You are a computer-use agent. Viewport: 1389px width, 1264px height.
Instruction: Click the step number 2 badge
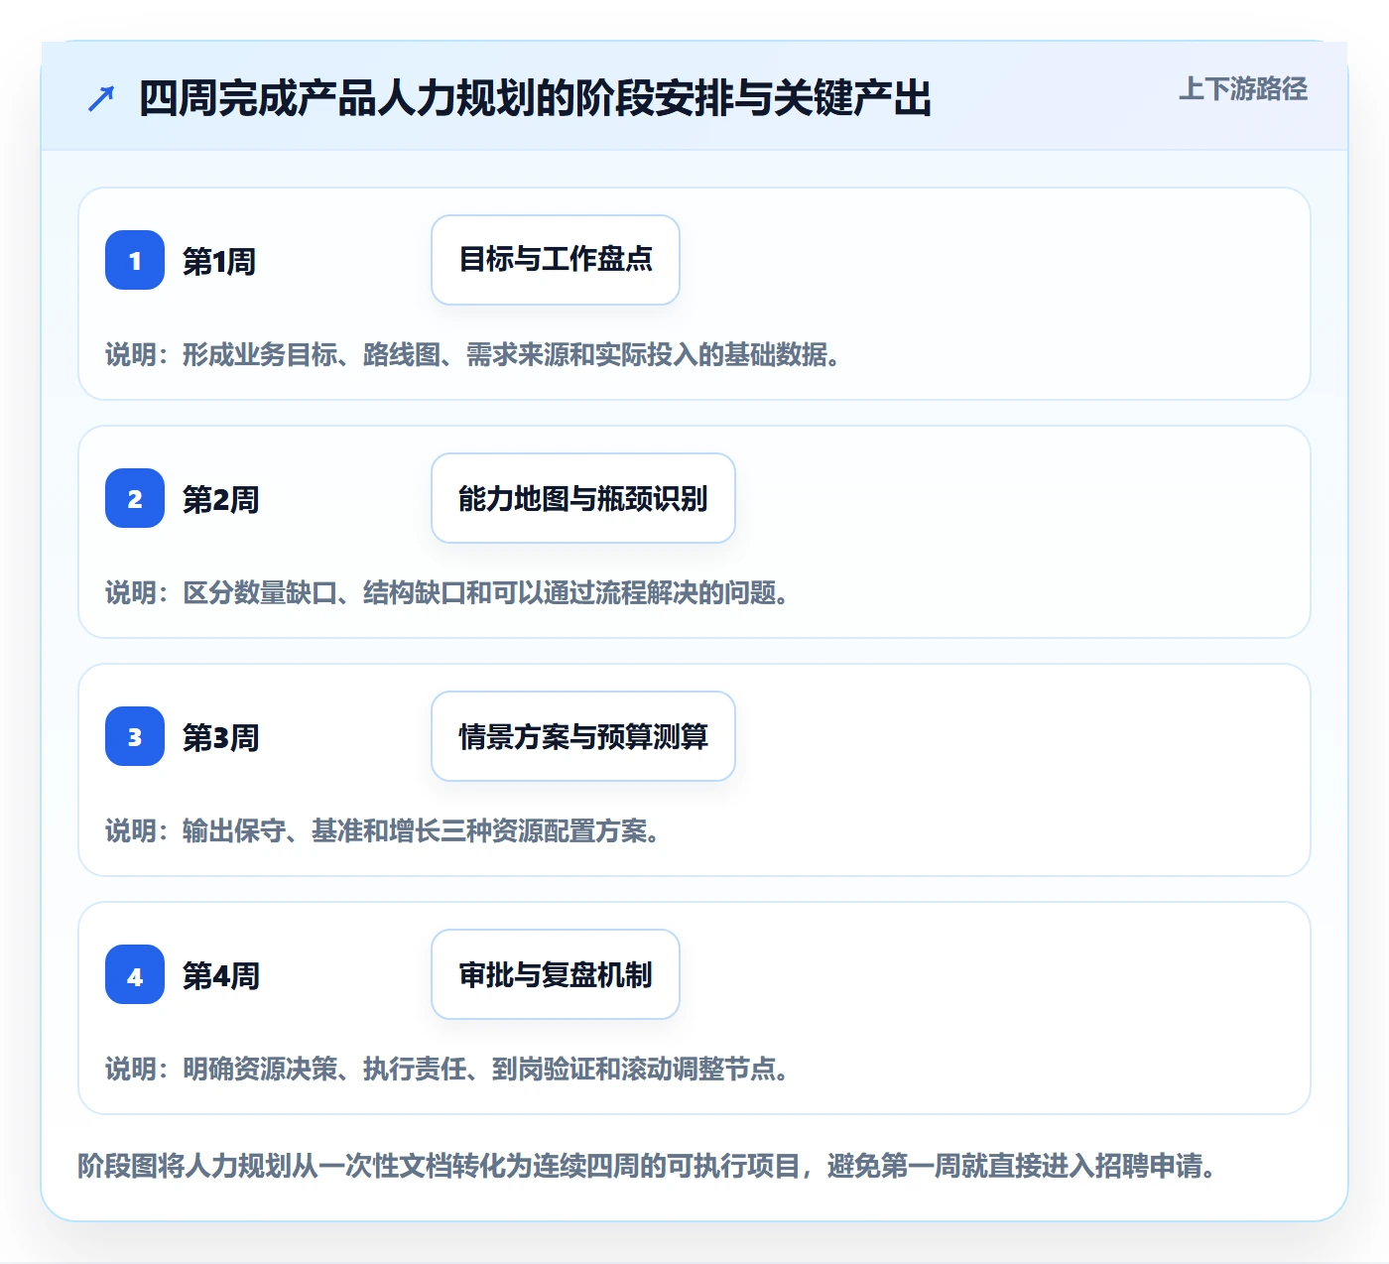(135, 498)
